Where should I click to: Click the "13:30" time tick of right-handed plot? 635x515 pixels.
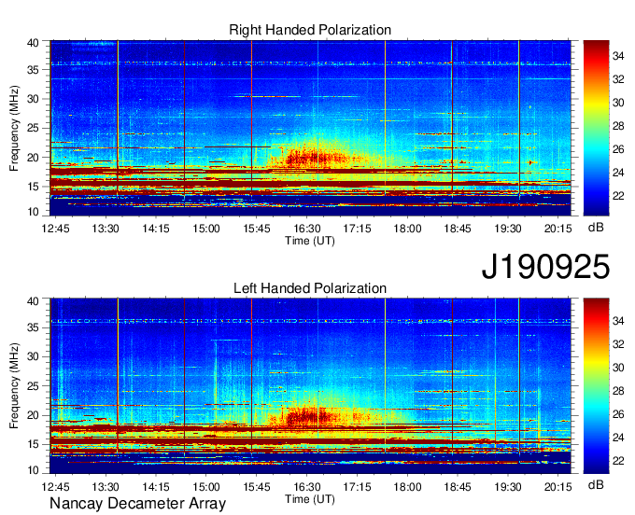pyautogui.click(x=106, y=229)
